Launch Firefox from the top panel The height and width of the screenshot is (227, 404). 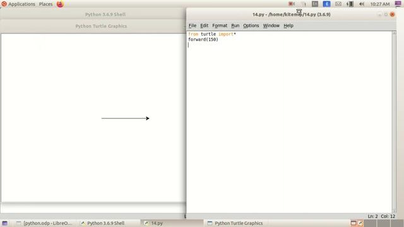coord(60,4)
